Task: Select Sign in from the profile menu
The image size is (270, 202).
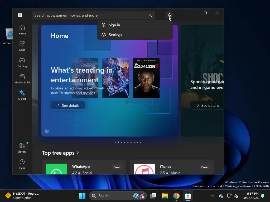Action: [x=135, y=25]
